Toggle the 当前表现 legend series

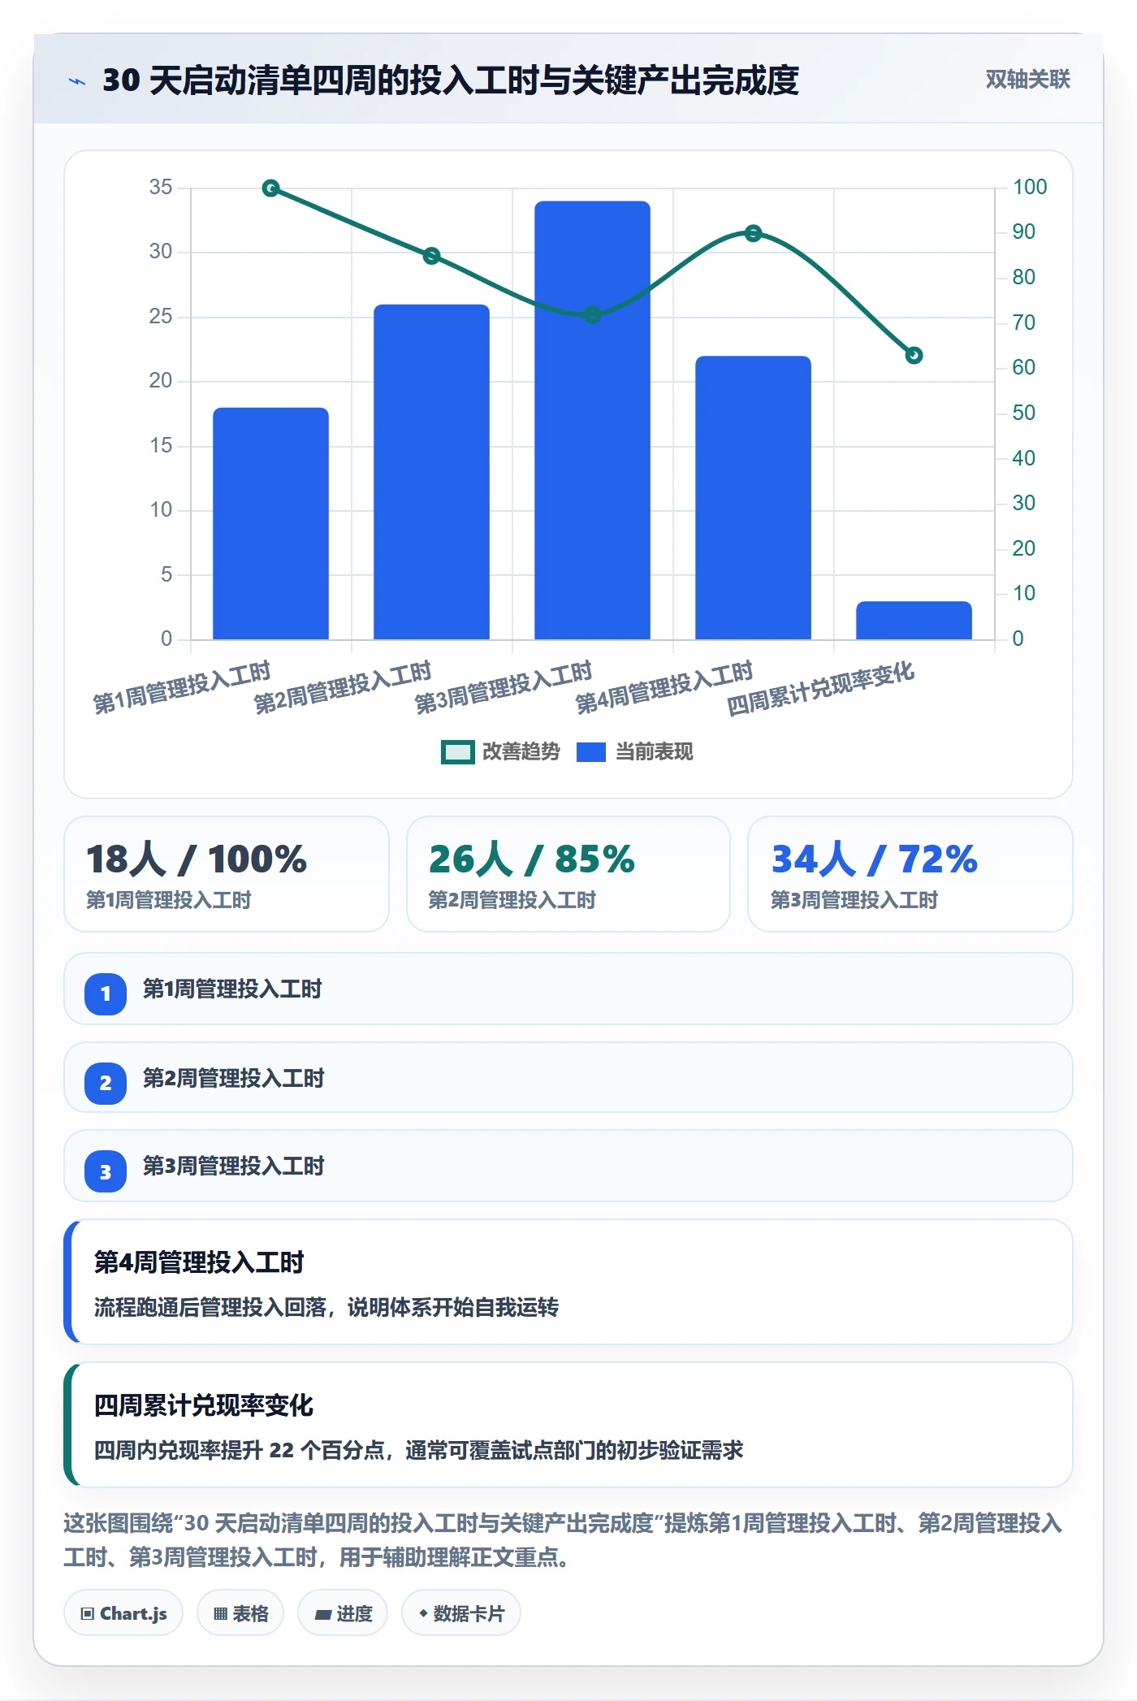coord(635,752)
